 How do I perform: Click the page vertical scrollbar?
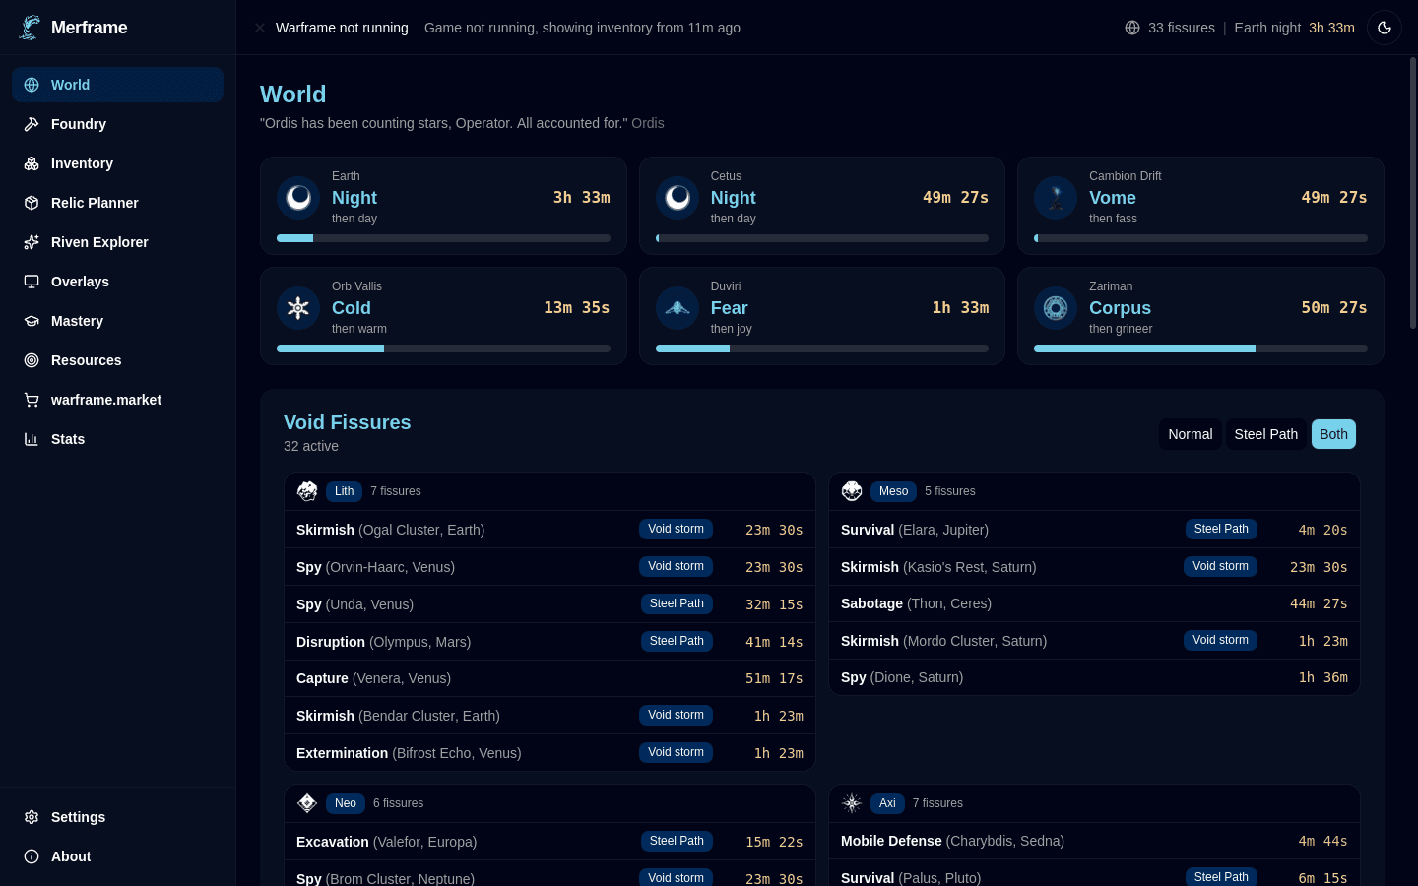click(x=1413, y=193)
